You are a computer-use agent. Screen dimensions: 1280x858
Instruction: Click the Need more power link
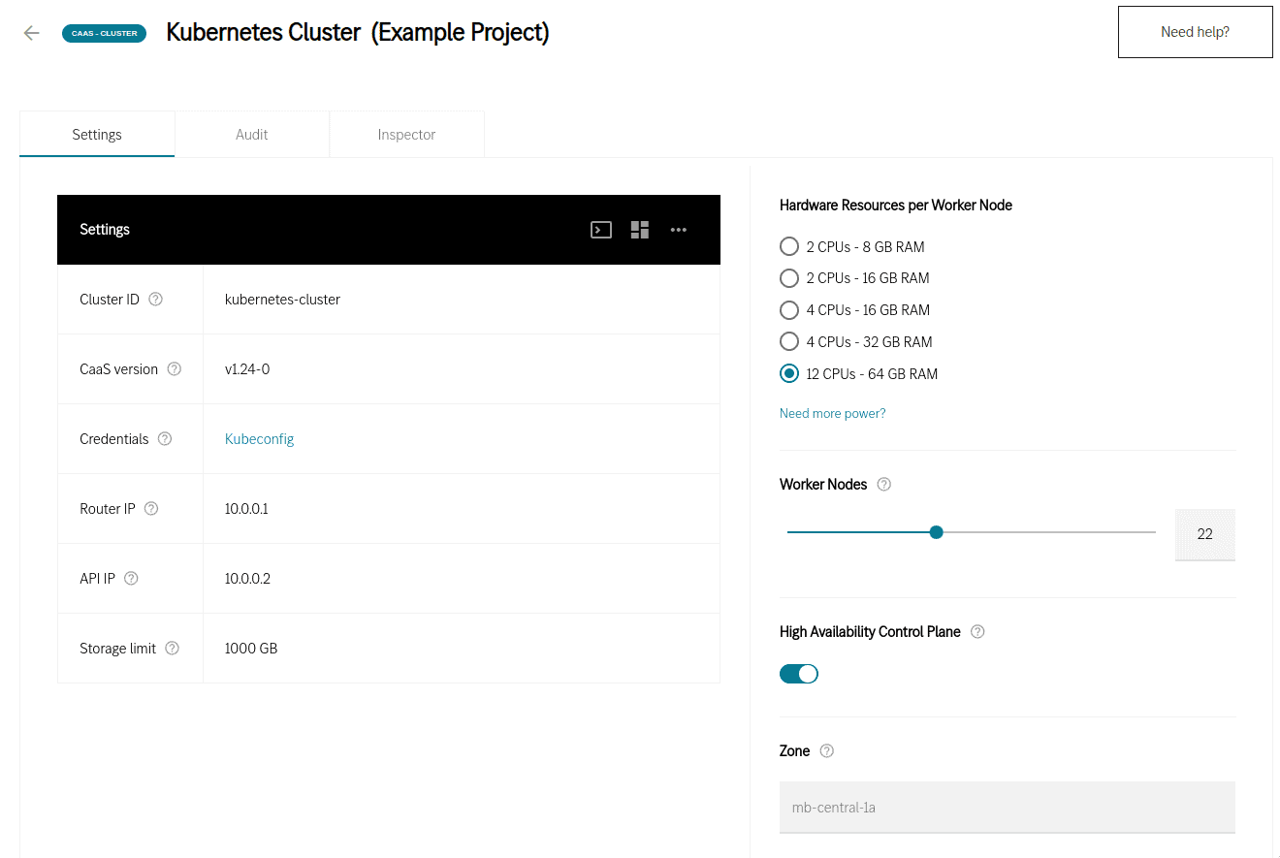click(832, 413)
